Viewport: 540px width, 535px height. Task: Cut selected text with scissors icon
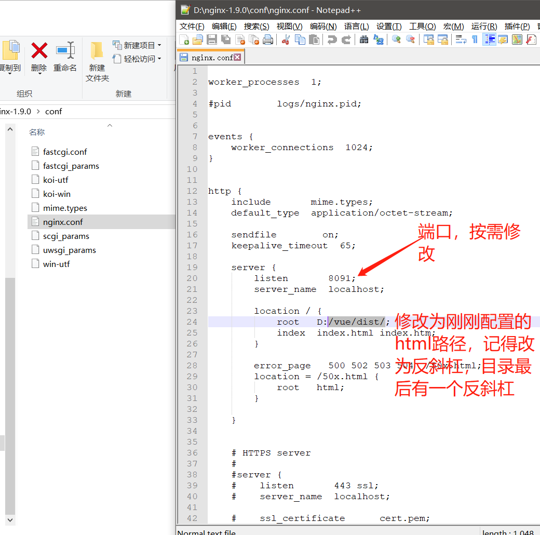[x=286, y=39]
